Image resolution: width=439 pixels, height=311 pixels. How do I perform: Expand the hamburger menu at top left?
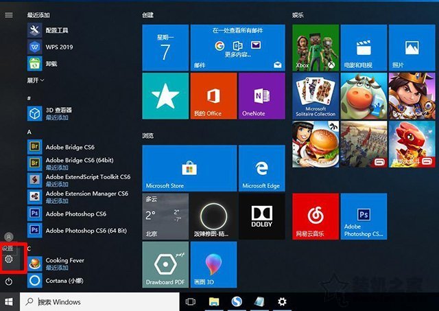coord(9,14)
